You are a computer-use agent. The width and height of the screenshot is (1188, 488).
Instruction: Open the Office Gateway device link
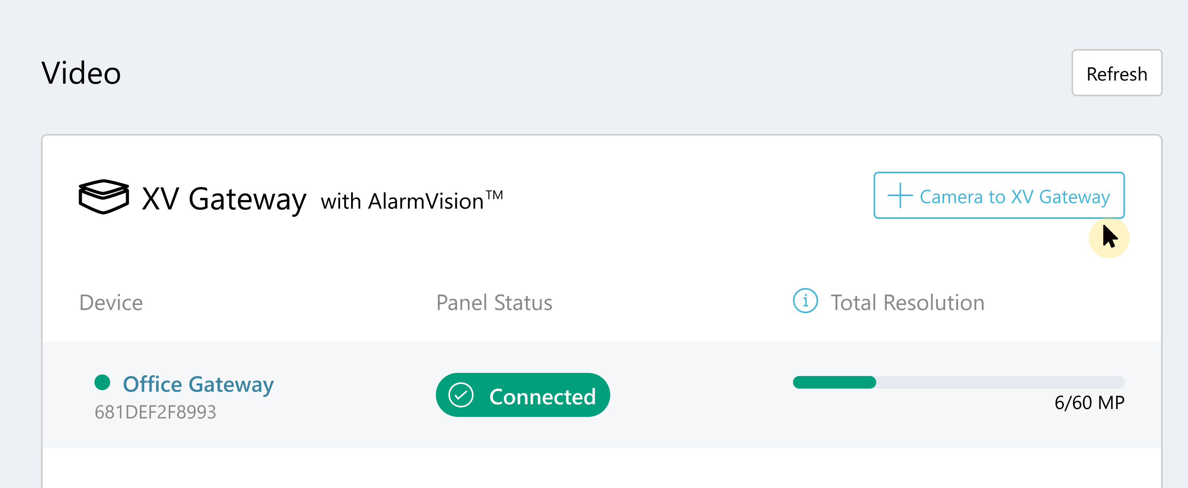click(198, 384)
